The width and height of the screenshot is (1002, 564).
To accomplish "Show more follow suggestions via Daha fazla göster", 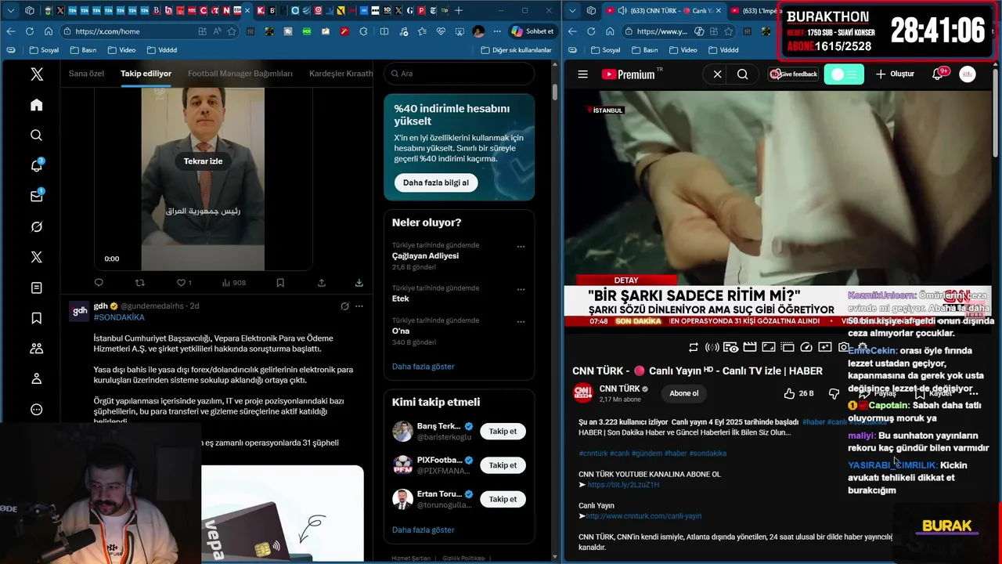I will [x=423, y=530].
